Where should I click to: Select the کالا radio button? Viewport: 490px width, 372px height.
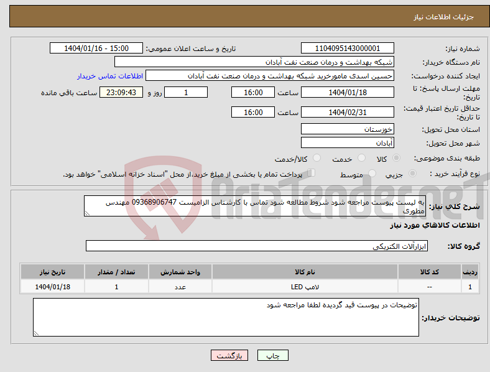(396, 158)
